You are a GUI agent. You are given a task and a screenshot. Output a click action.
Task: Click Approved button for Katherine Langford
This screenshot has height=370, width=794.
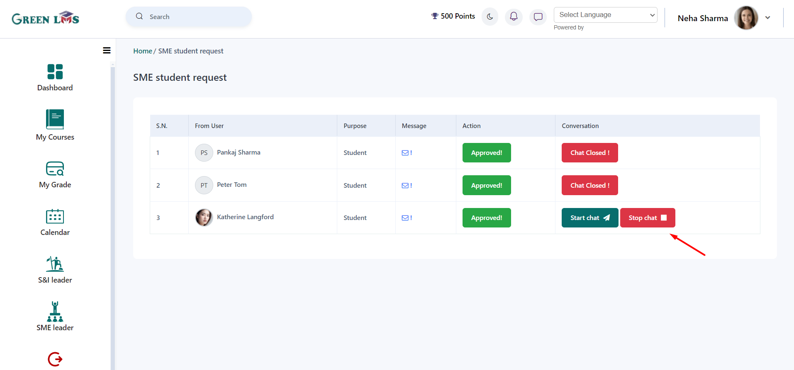[x=487, y=218]
